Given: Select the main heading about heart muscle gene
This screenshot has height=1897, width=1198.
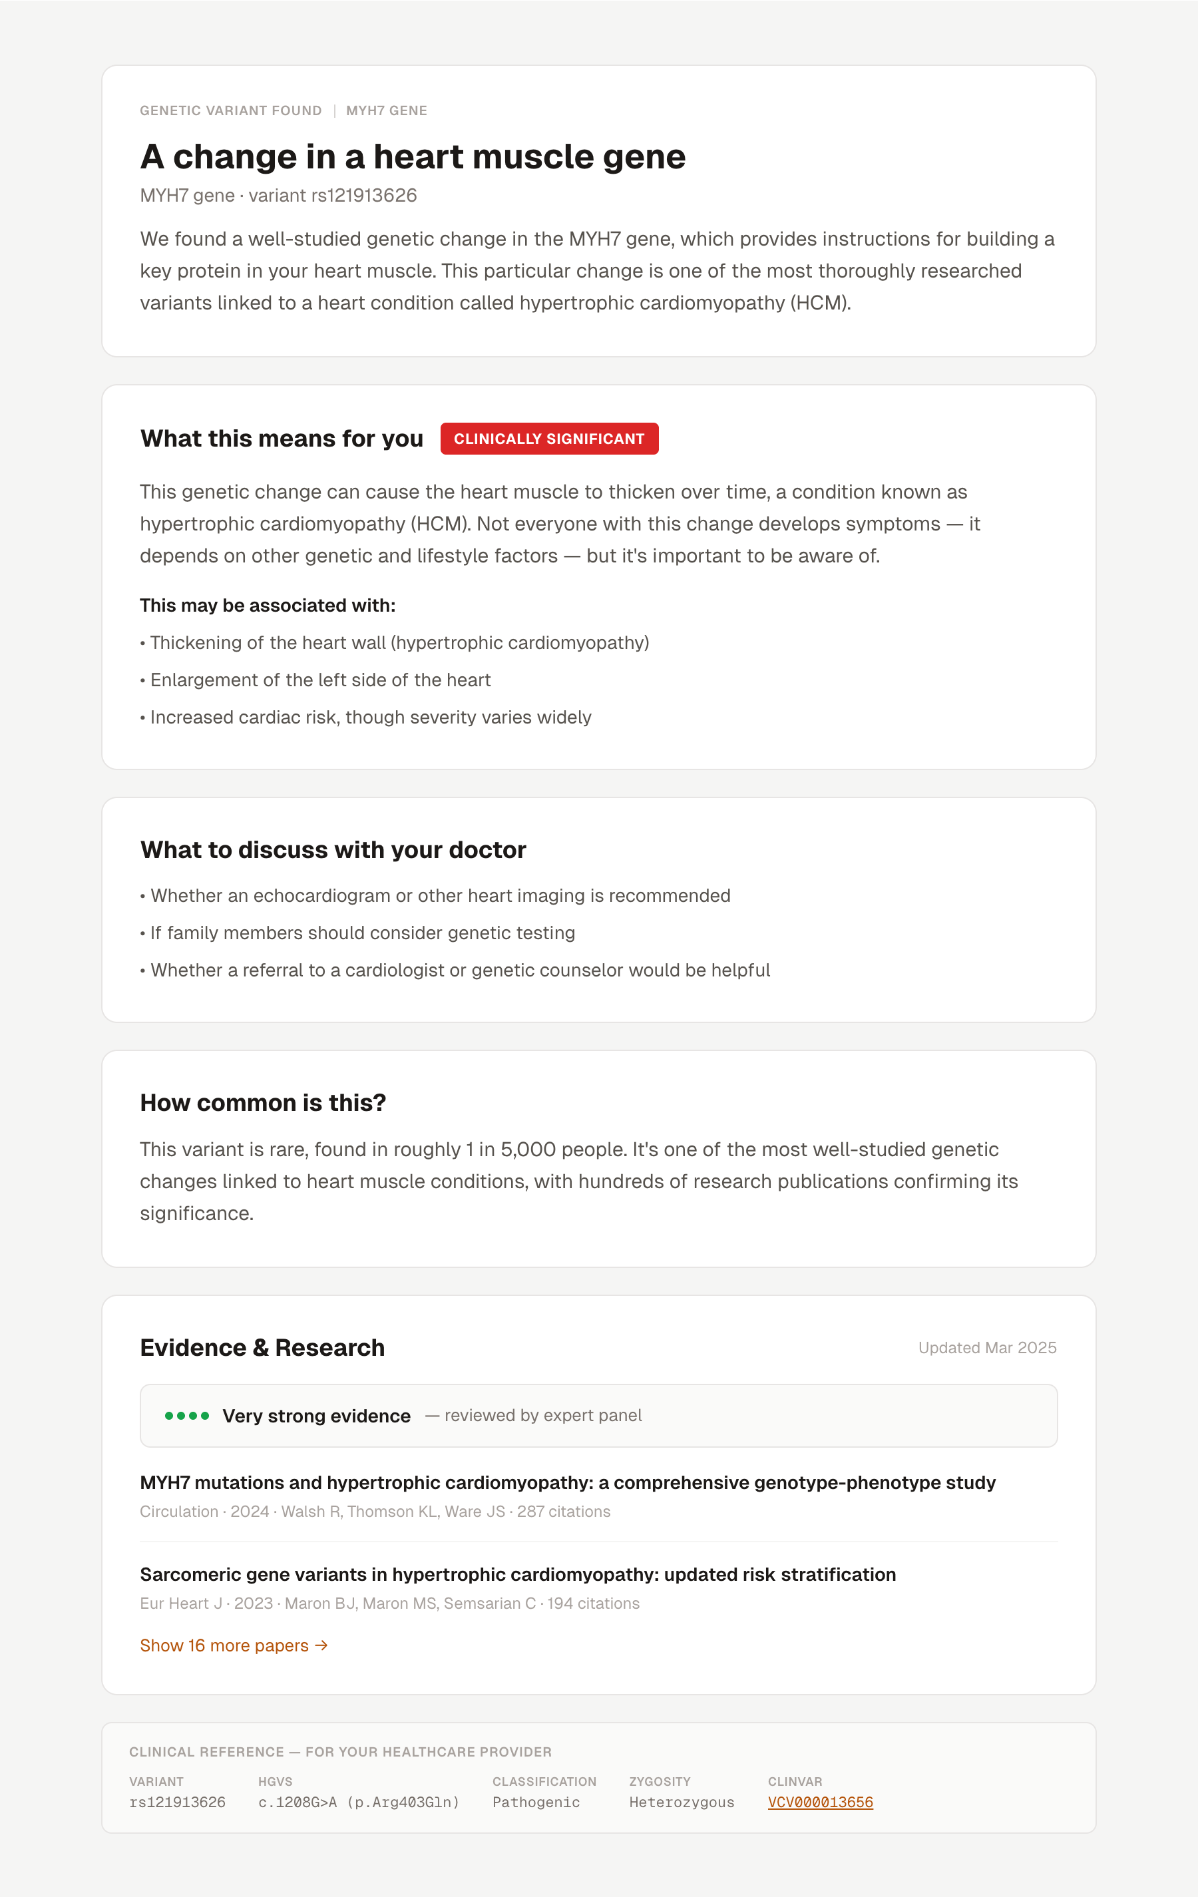Looking at the screenshot, I should point(413,156).
